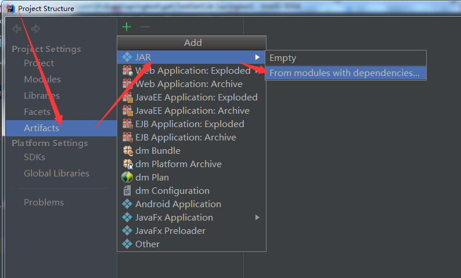Open Project under Project Settings
The height and width of the screenshot is (278, 461).
39,63
